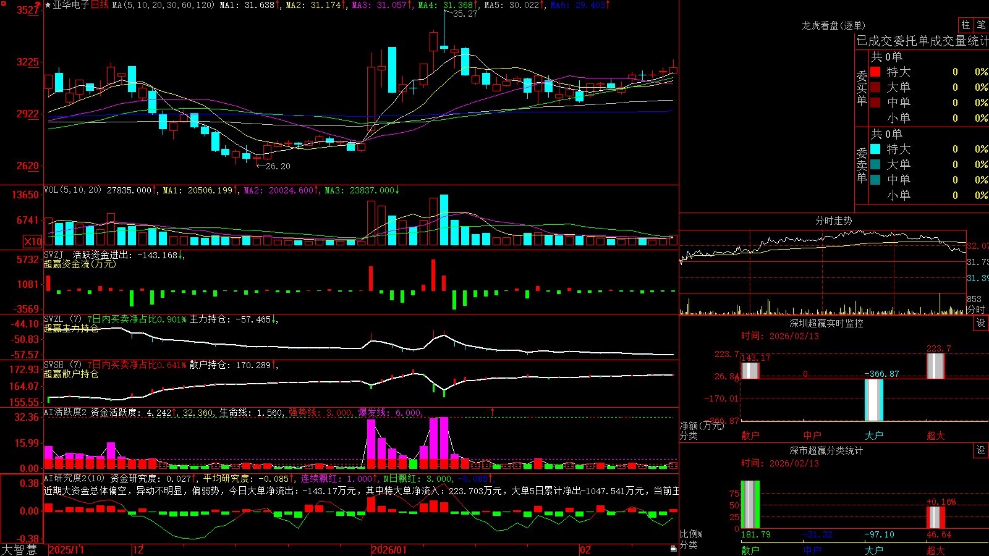Click the AI研究度2(10) indicator label
989x556 pixels.
(x=75, y=478)
